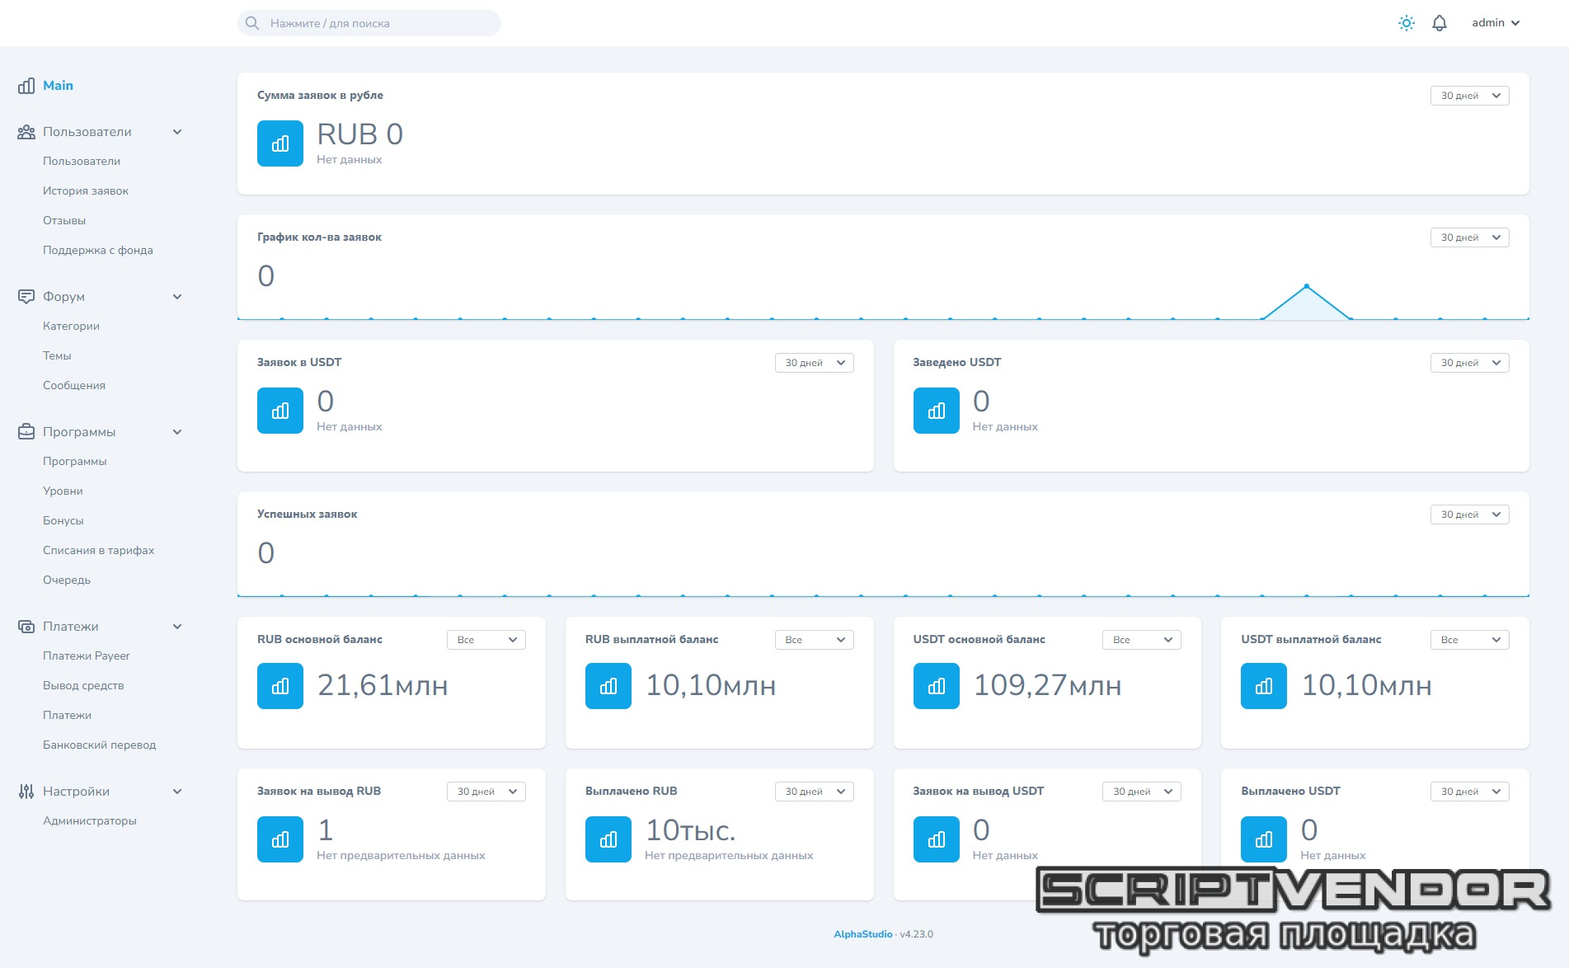Collapse the Программы sidebar section chevron
Screen dimensions: 1569x968
click(x=177, y=432)
